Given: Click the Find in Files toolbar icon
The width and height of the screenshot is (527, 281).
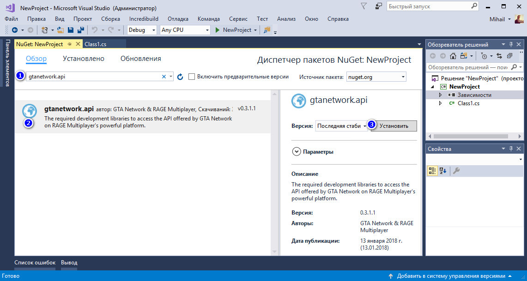Looking at the screenshot, I should [267, 30].
